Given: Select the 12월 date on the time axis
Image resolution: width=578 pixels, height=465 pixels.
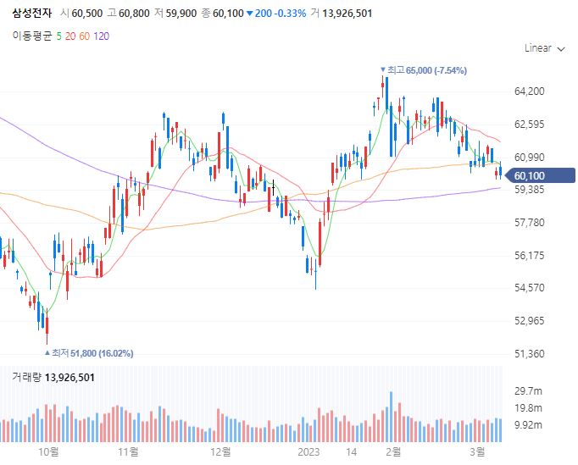Looking at the screenshot, I should [x=220, y=451].
